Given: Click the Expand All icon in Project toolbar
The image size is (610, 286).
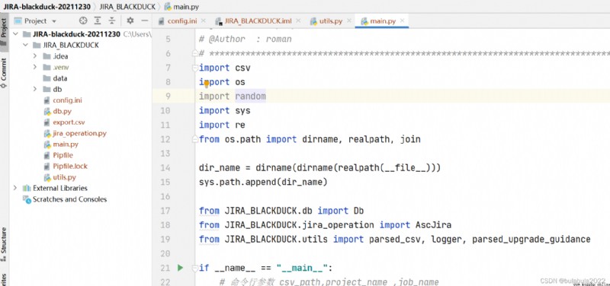Looking at the screenshot, I should [98, 21].
